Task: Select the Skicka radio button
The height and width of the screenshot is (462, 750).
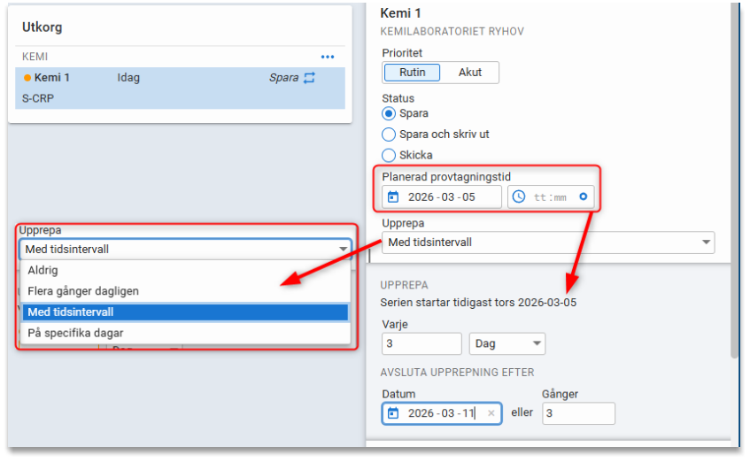Action: pyautogui.click(x=388, y=155)
